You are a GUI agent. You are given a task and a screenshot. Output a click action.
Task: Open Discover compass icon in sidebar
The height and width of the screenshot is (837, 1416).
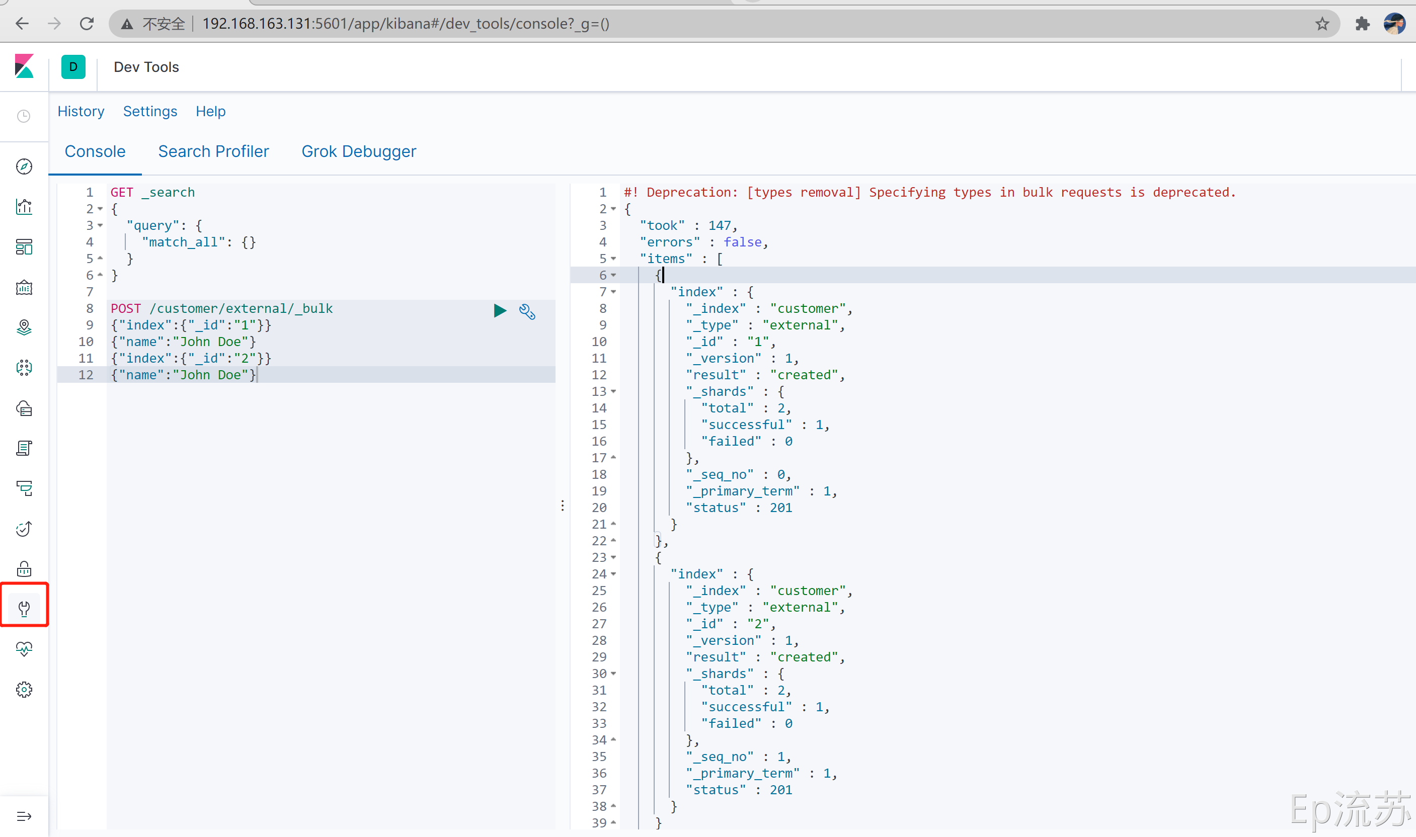[x=24, y=166]
